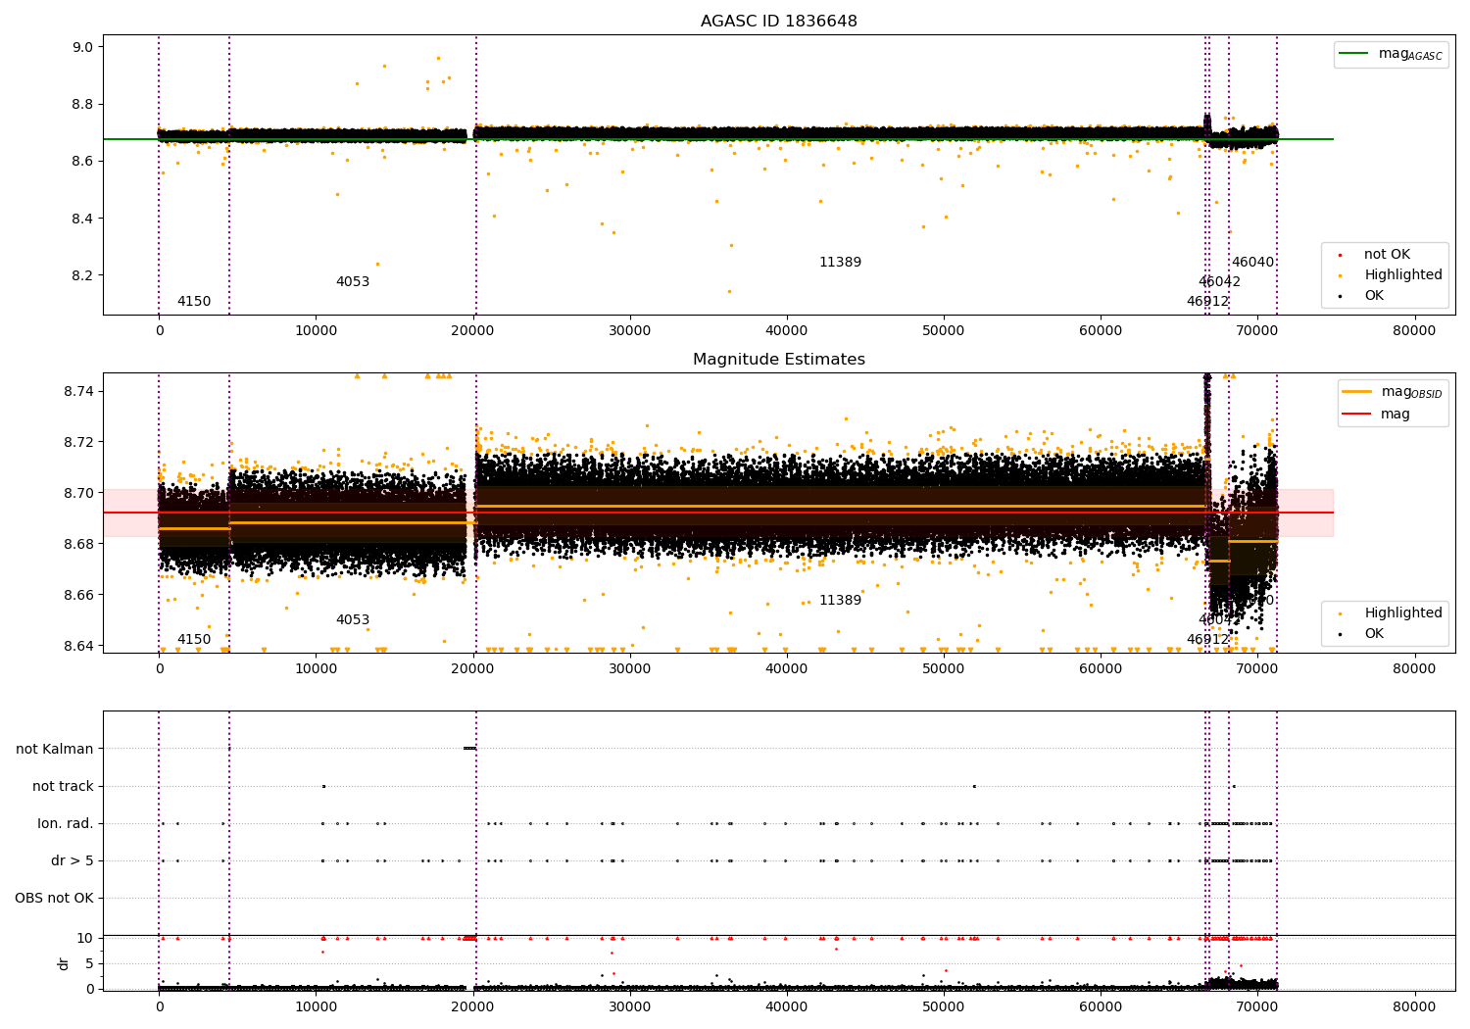Image resolution: width=1470 pixels, height=1029 pixels.
Task: Click the 8.66 y-axis tick label
Action: (78, 595)
